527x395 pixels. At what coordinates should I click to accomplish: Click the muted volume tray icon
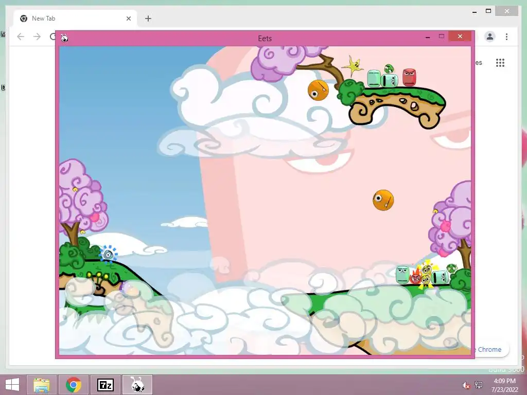466,385
